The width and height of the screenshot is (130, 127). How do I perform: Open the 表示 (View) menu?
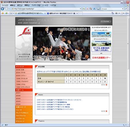point(20,5)
